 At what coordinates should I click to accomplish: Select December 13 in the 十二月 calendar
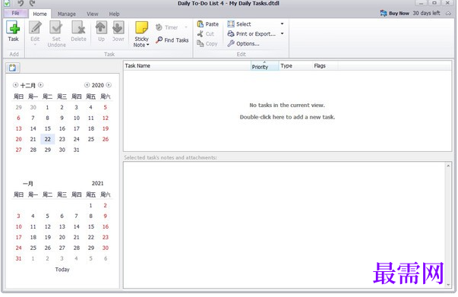click(x=18, y=129)
